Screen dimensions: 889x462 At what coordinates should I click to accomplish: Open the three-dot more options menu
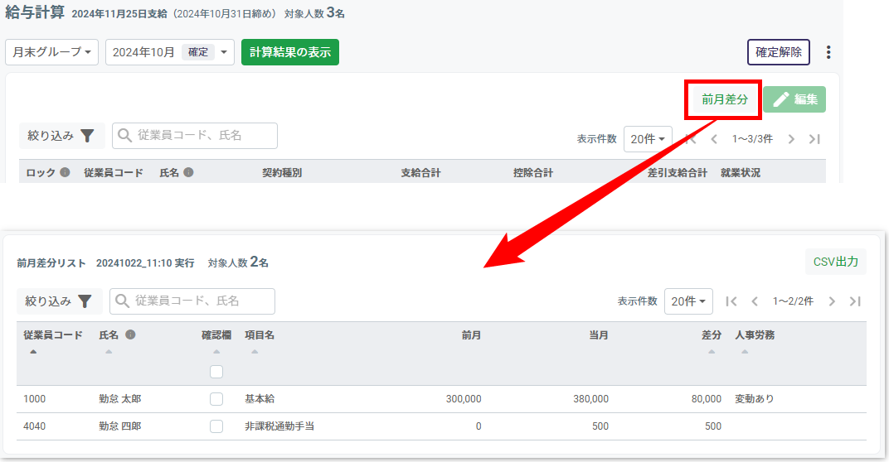click(828, 52)
